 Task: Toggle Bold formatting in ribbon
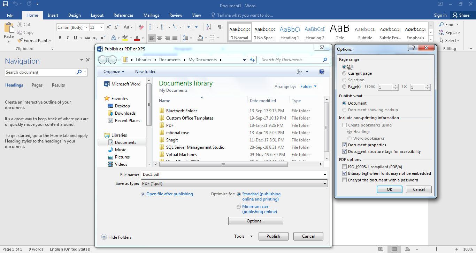(60, 38)
